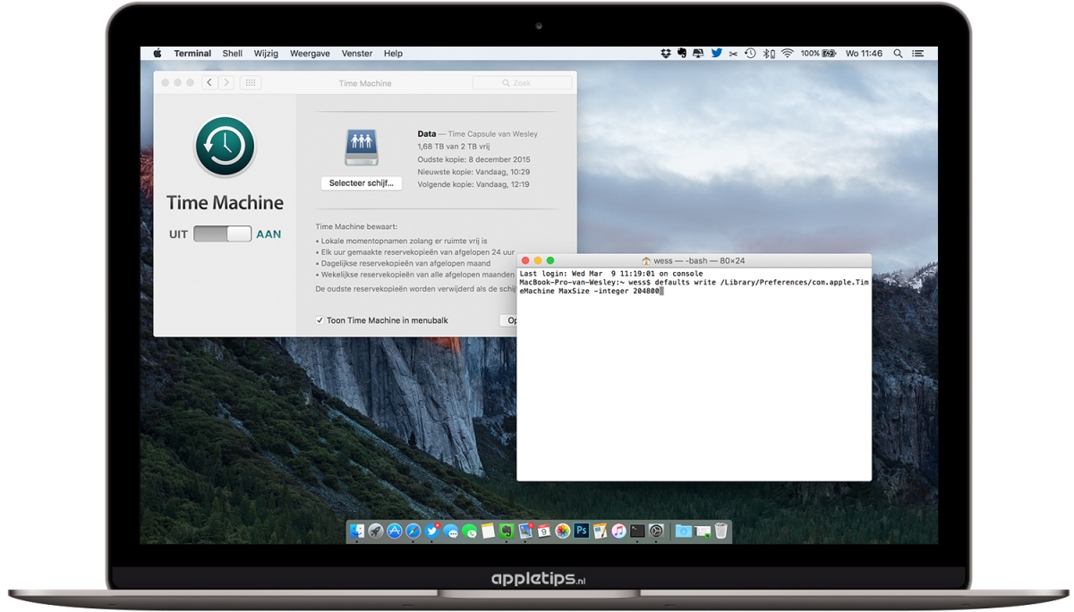
Task: Open Downloads folder in the Dock
Action: (683, 531)
